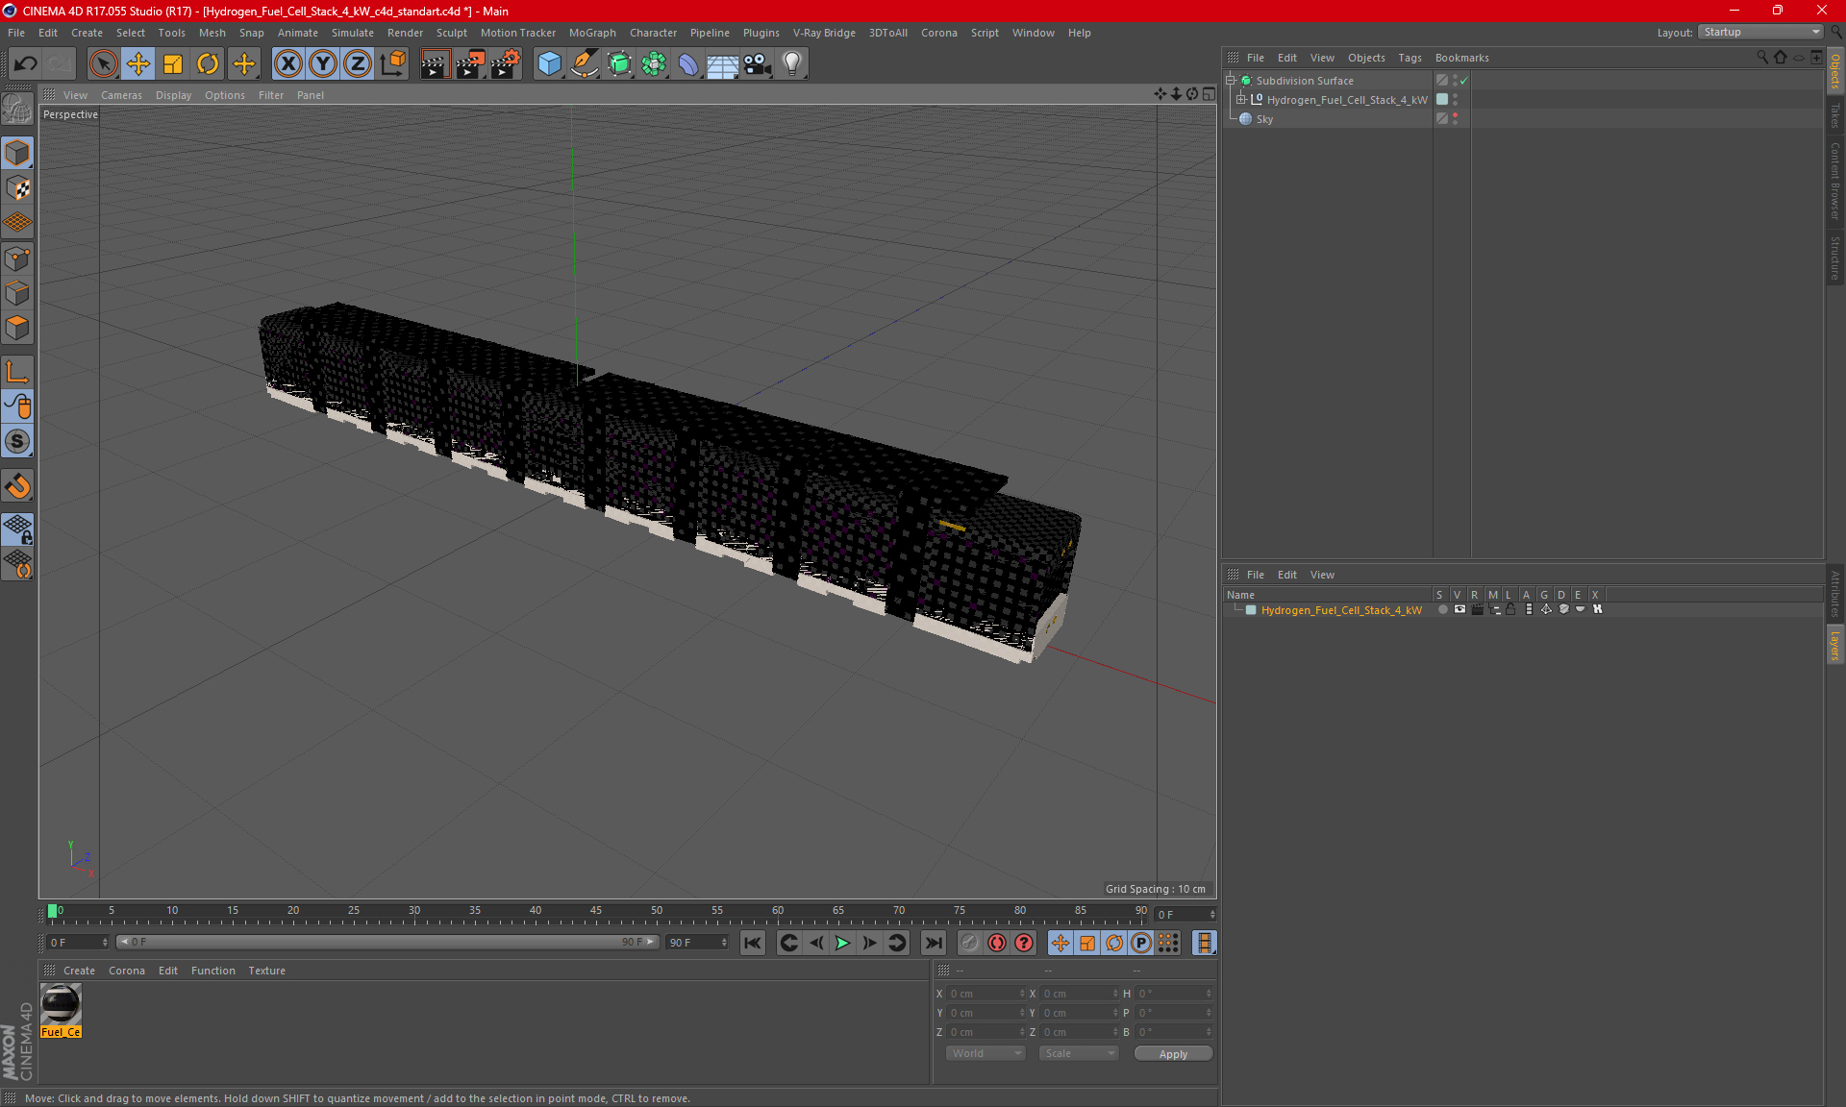Click Apply button in coordinates panel
Viewport: 1846px width, 1107px height.
pos(1171,1053)
